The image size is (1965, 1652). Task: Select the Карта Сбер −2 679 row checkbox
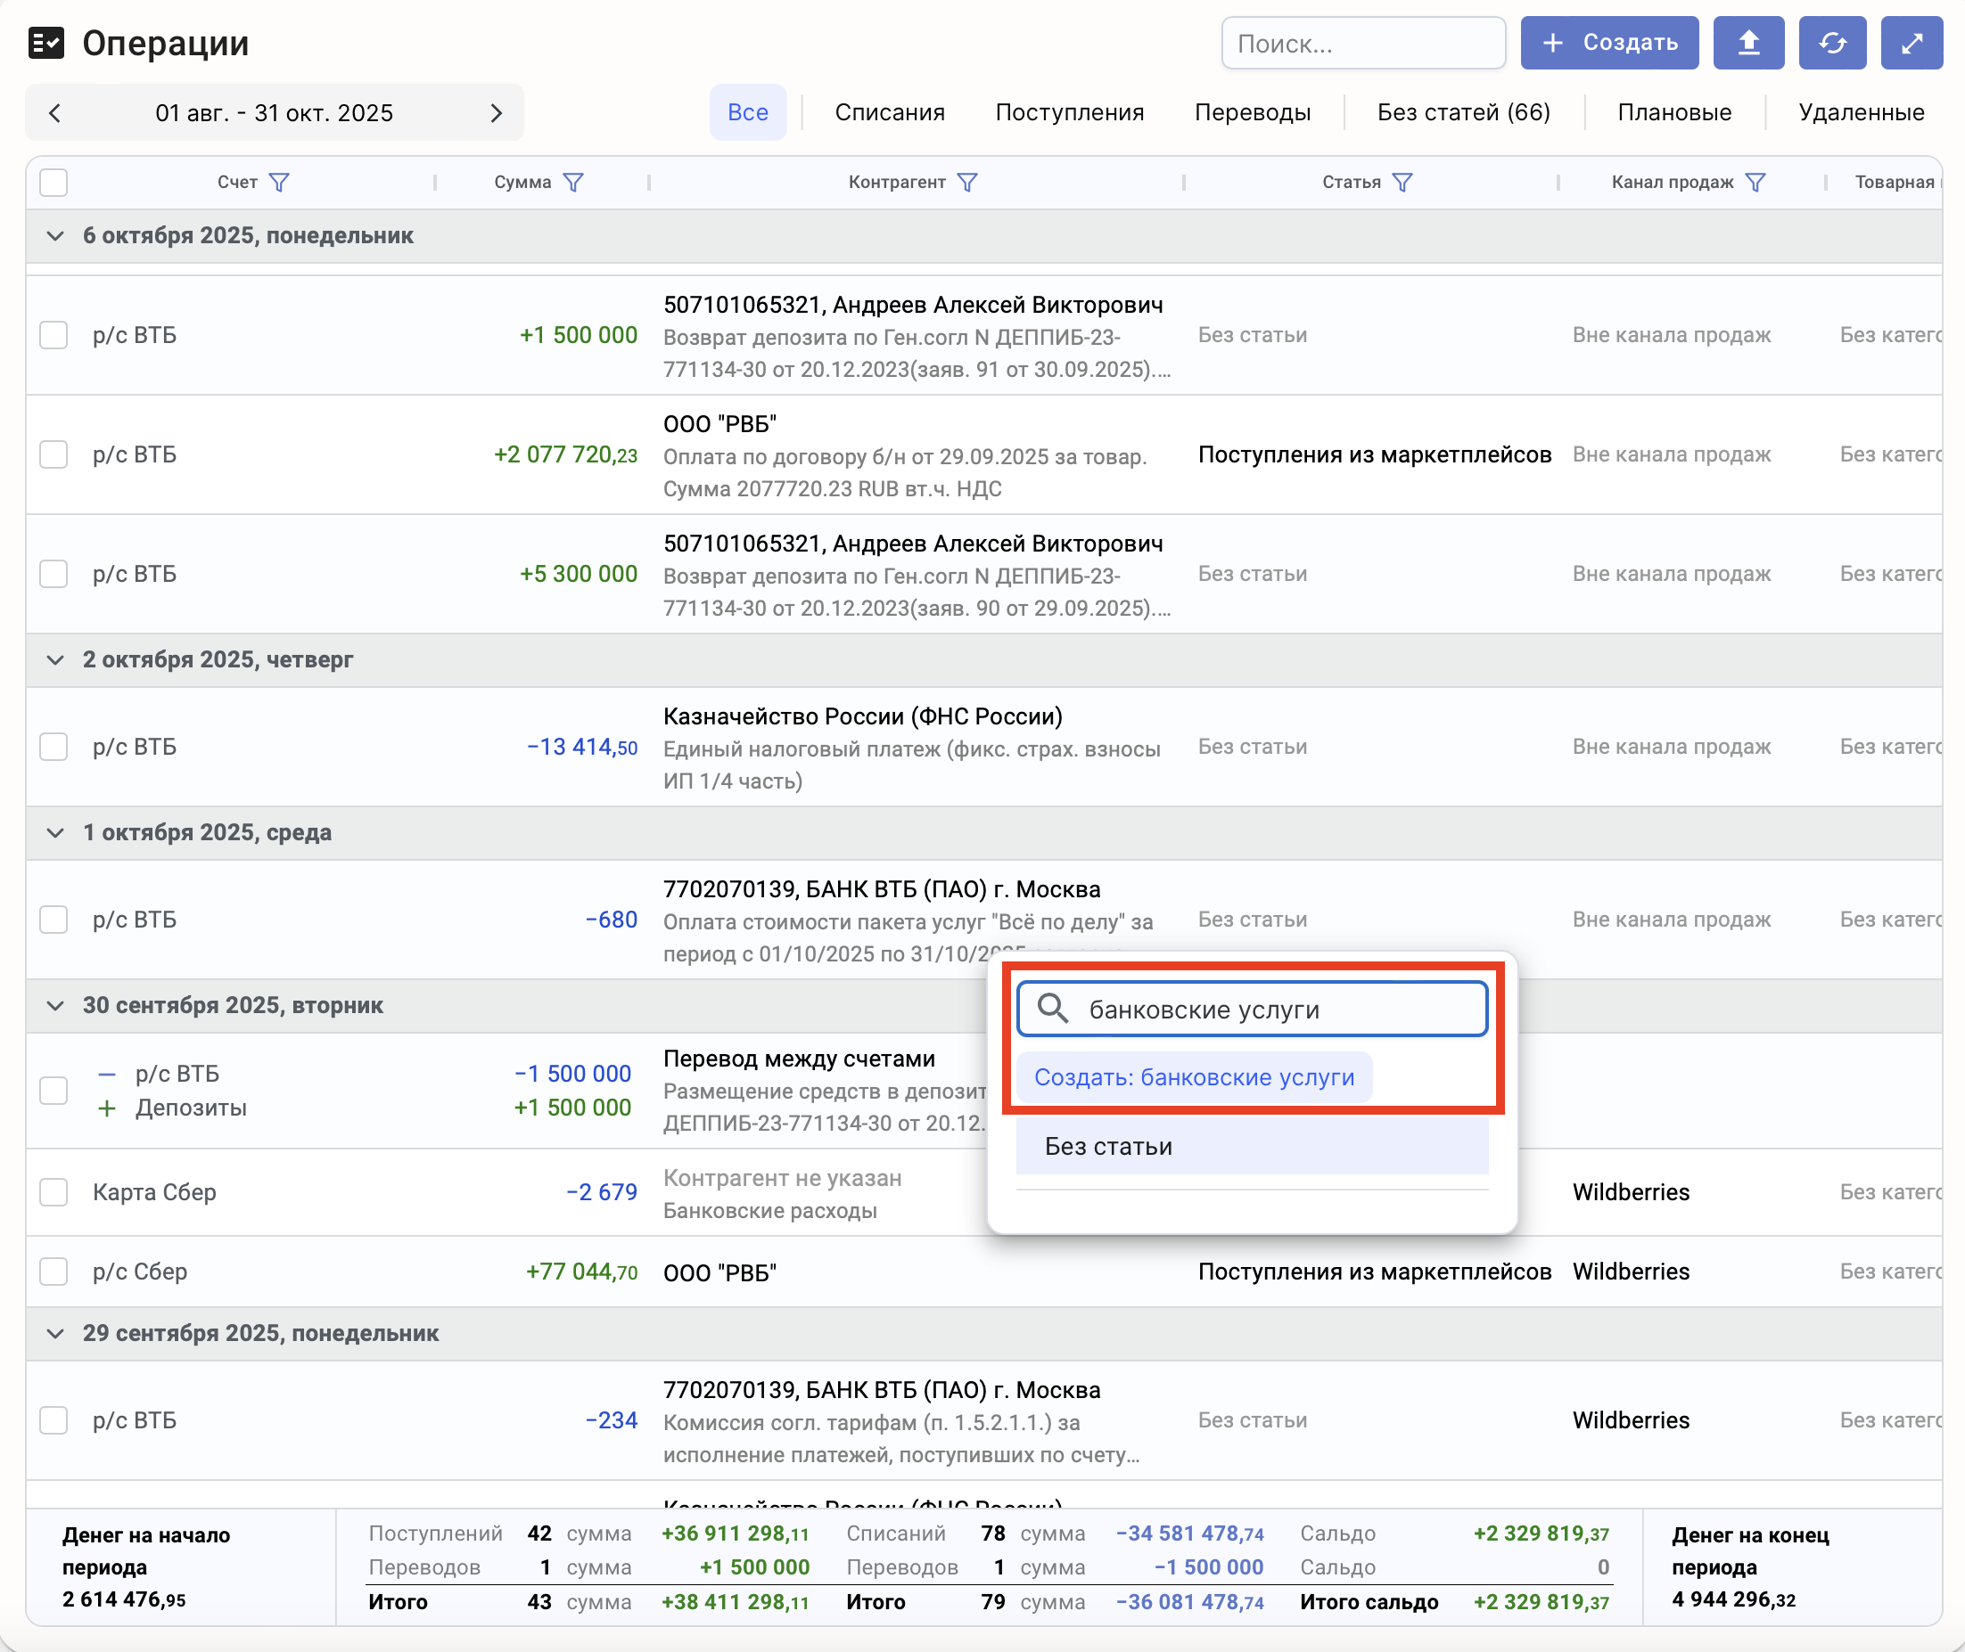pos(54,1192)
